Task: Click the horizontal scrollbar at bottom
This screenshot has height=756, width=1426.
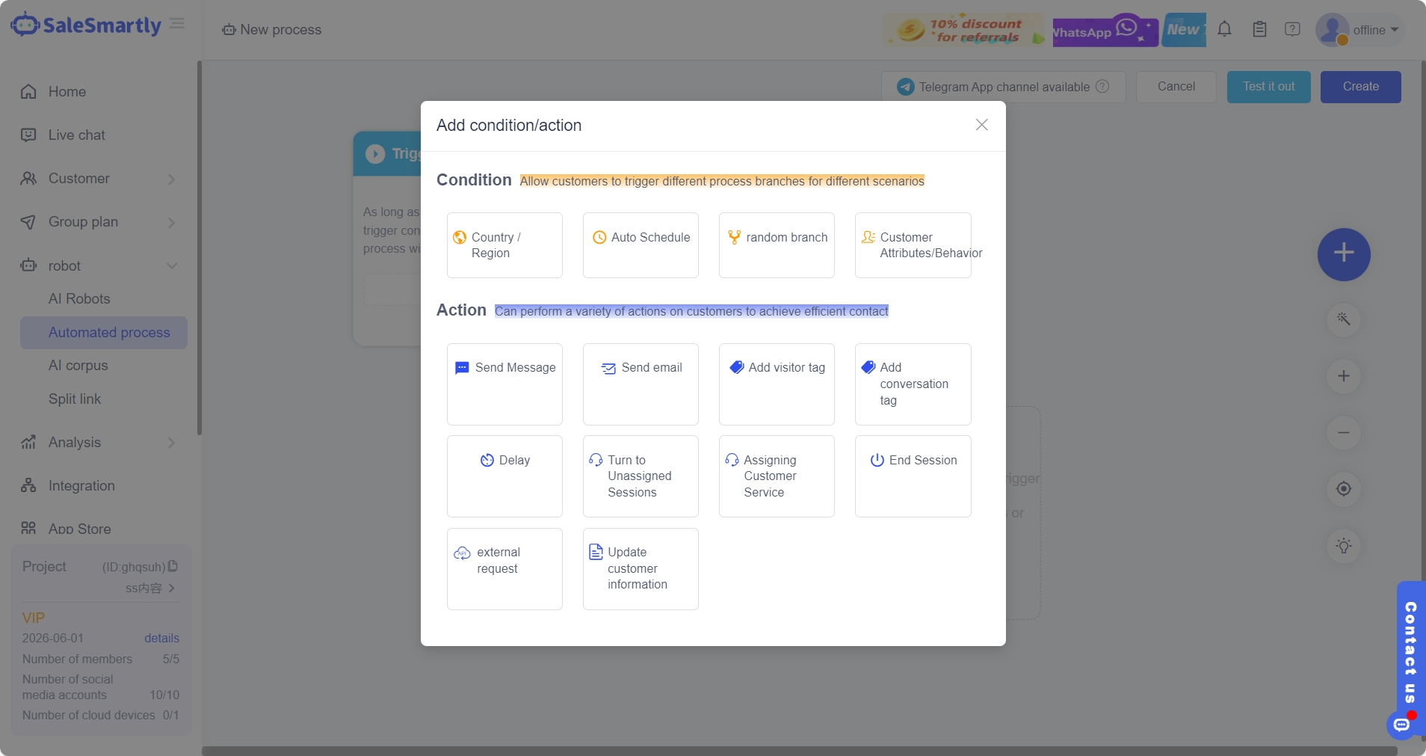Action: 798,750
